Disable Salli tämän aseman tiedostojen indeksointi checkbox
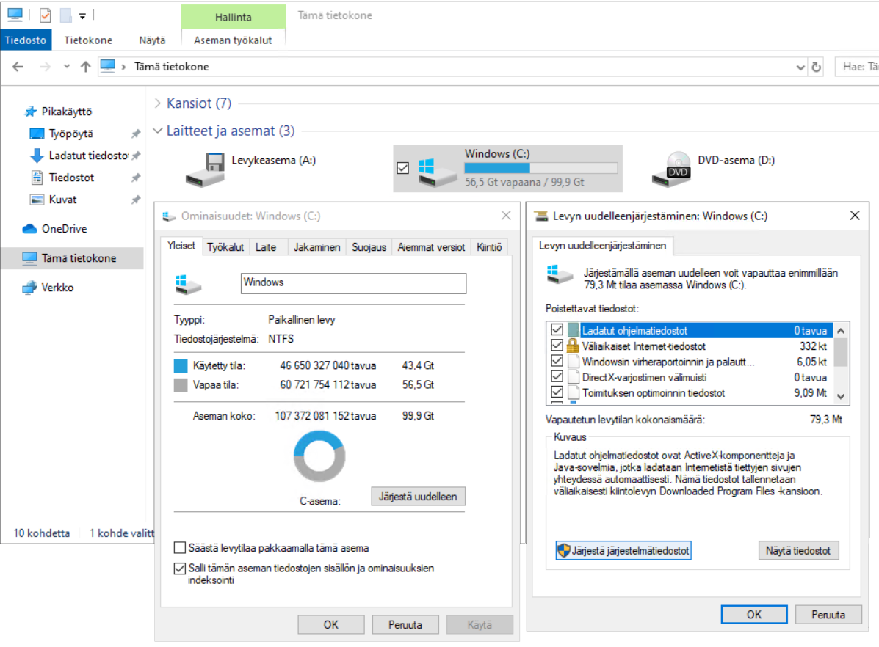Viewport: 879px width, 647px height. coord(180,569)
